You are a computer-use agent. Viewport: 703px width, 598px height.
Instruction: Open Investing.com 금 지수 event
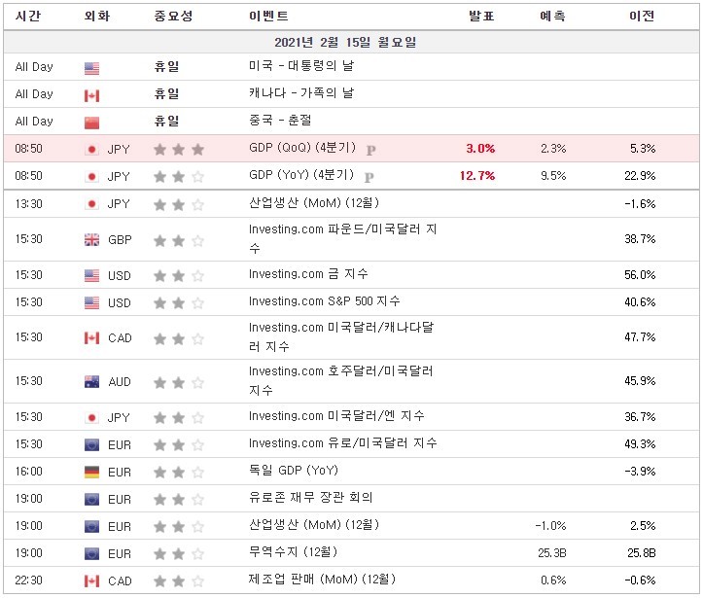point(308,274)
